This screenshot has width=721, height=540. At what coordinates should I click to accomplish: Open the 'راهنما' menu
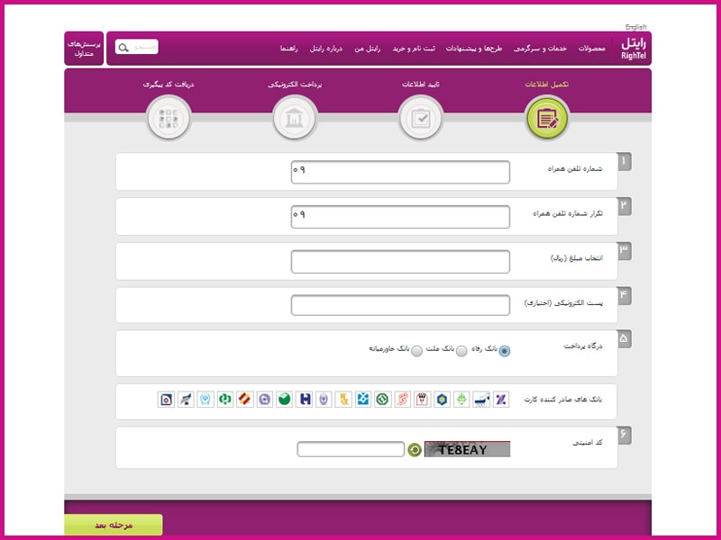click(289, 49)
